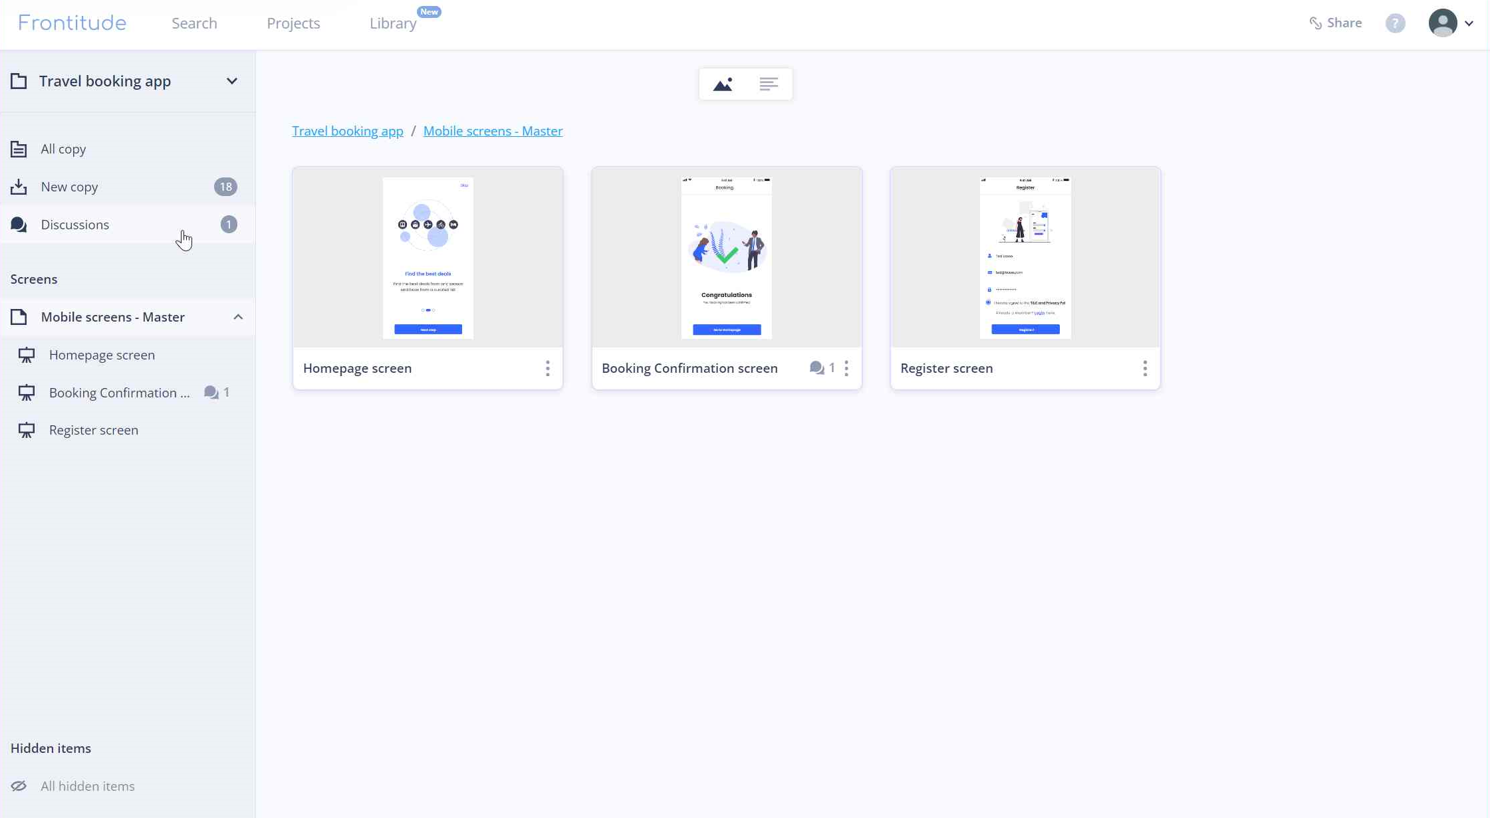This screenshot has height=818, width=1490.
Task: Open the user account dropdown menu
Action: click(1469, 22)
